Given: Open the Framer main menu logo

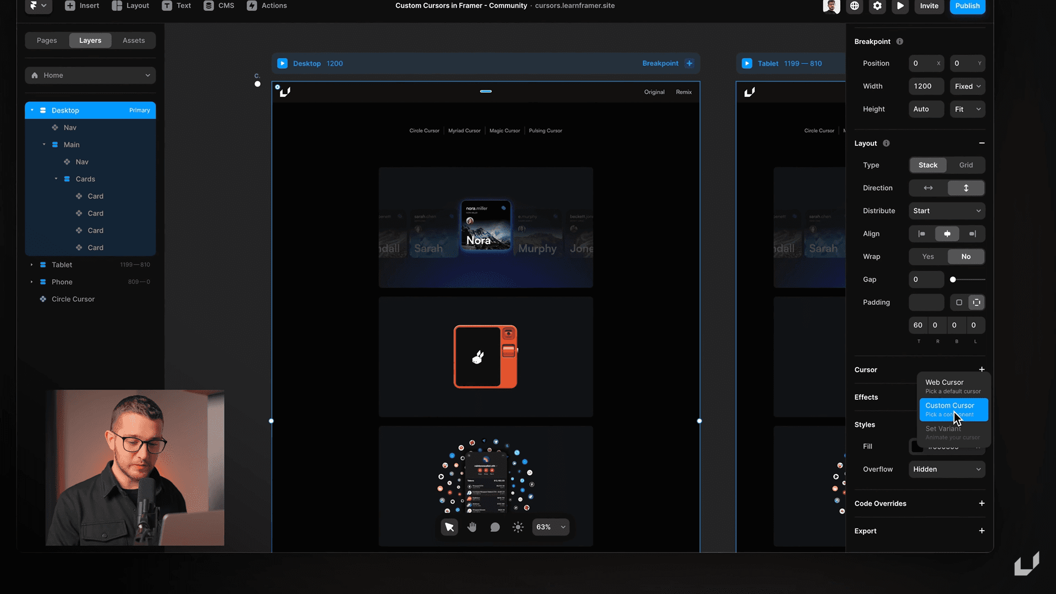Looking at the screenshot, I should 38,5.
